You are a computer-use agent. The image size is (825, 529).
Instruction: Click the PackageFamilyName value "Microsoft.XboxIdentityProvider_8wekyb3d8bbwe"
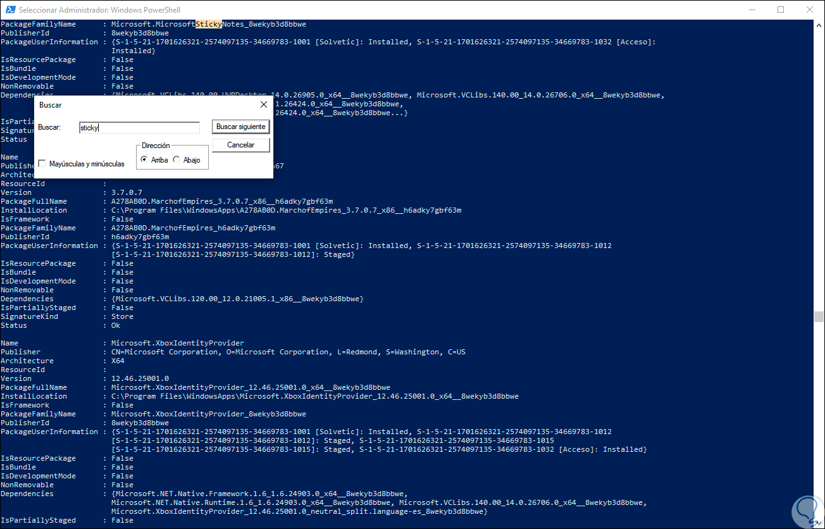[209, 414]
